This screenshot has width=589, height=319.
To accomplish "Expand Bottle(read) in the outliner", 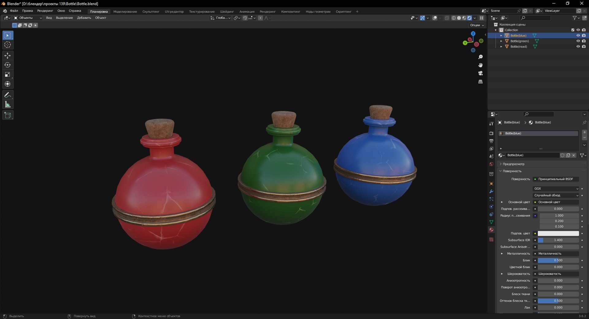I will pyautogui.click(x=501, y=47).
